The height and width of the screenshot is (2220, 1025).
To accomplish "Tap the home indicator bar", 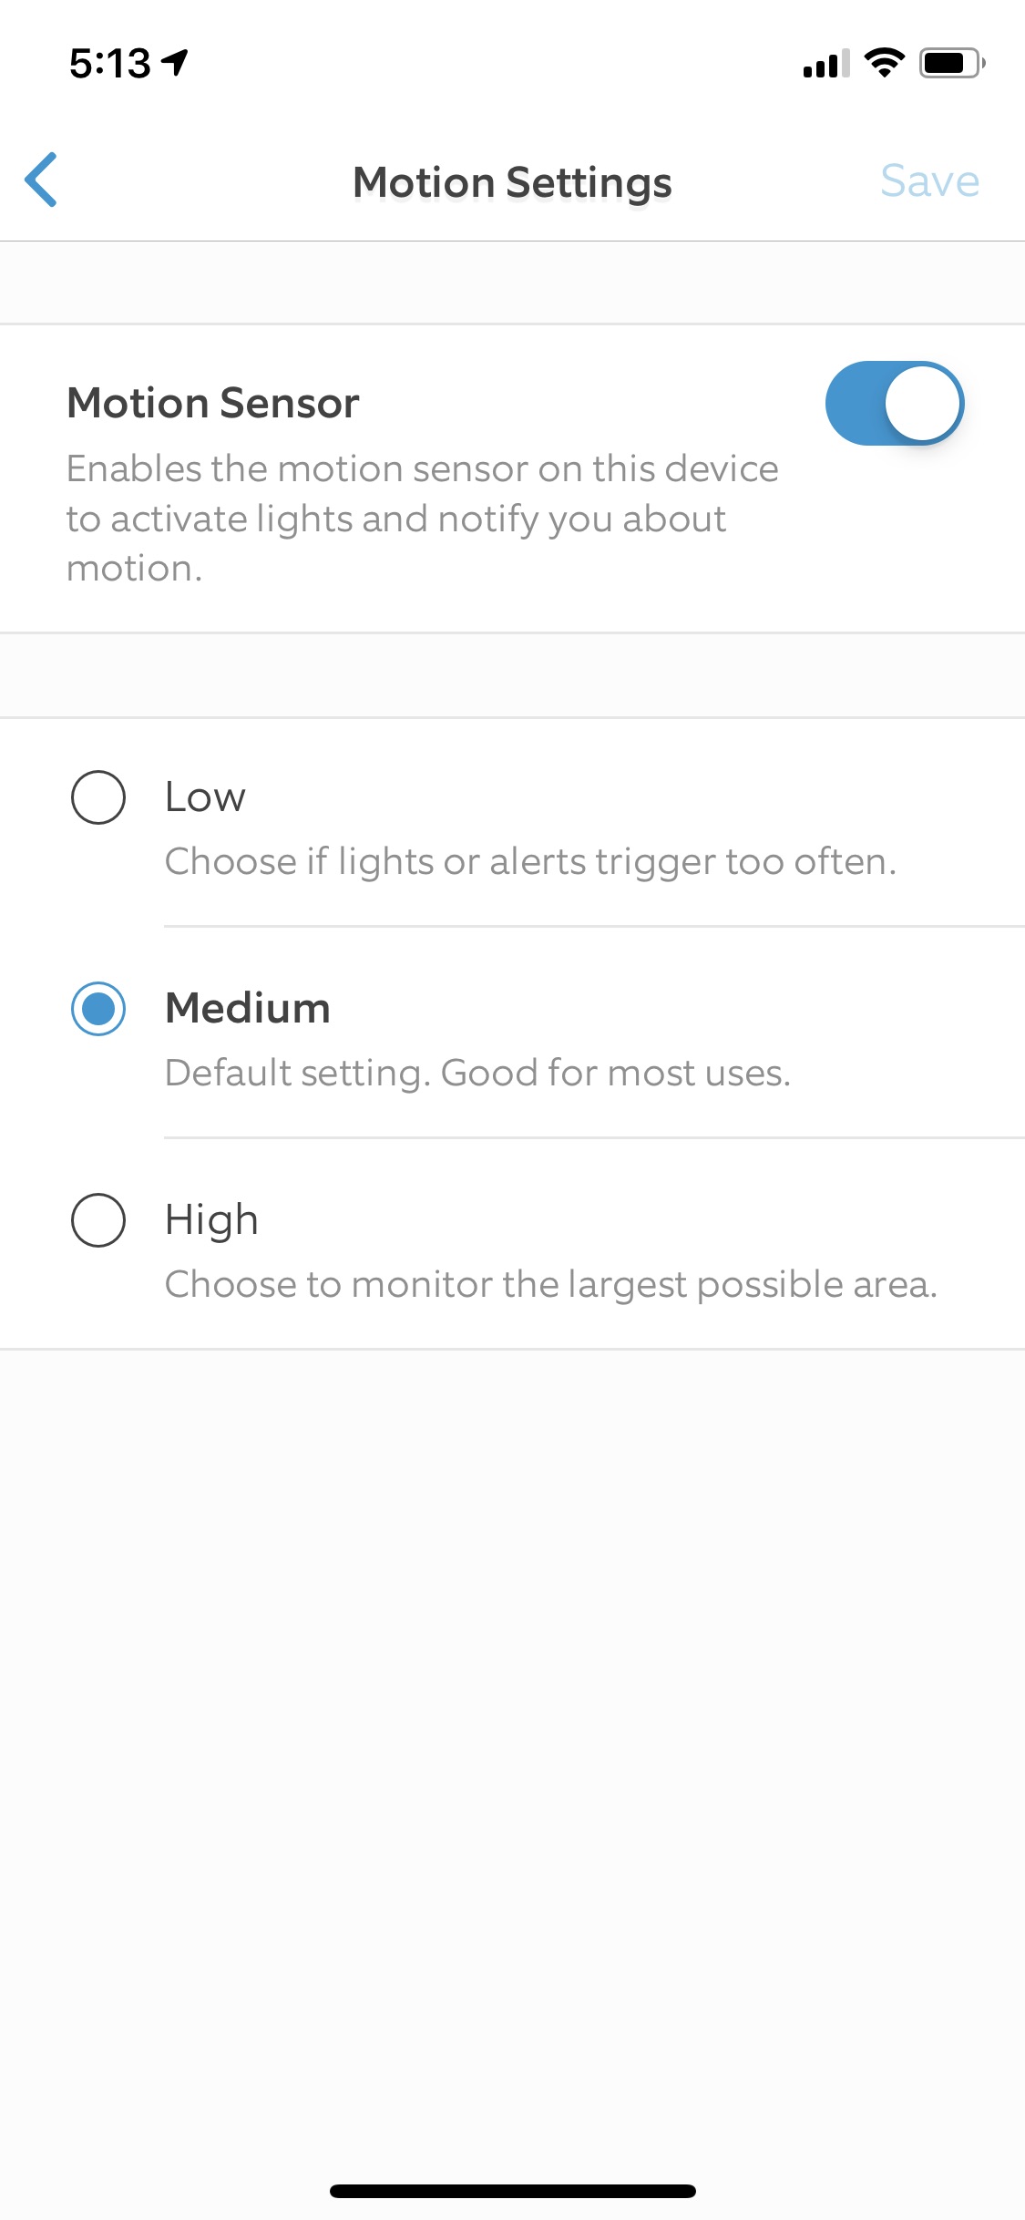I will [x=512, y=2191].
